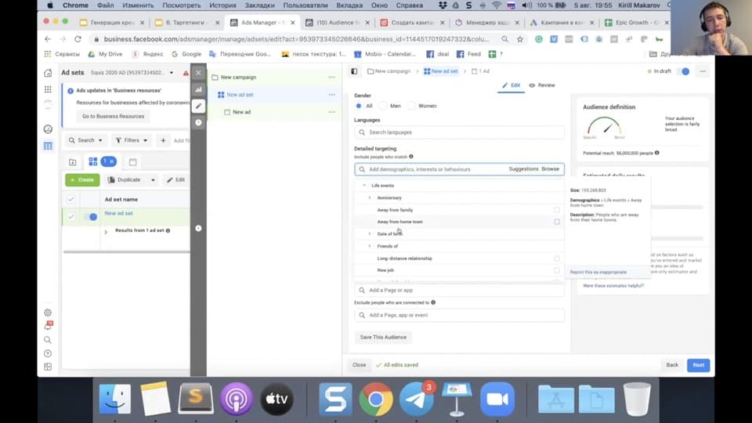The width and height of the screenshot is (752, 423).
Task: Open the nine-dot all tools menu icon
Action: (x=48, y=89)
